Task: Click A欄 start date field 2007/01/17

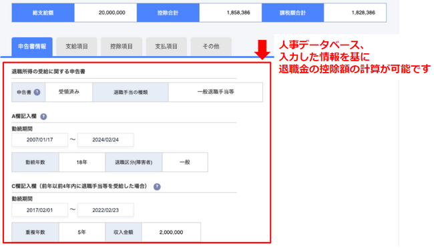Action: tap(39, 140)
